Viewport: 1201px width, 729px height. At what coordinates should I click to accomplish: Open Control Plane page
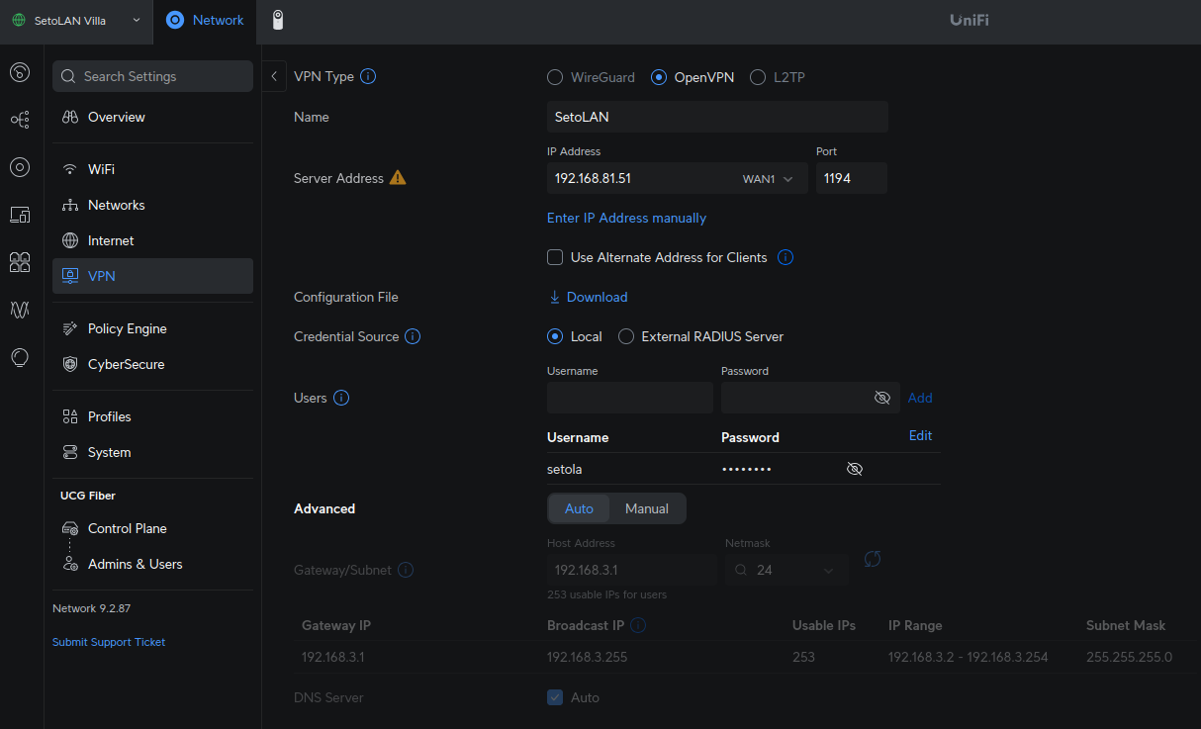coord(152,528)
